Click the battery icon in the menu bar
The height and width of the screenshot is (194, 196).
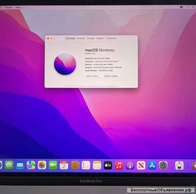click(x=182, y=7)
